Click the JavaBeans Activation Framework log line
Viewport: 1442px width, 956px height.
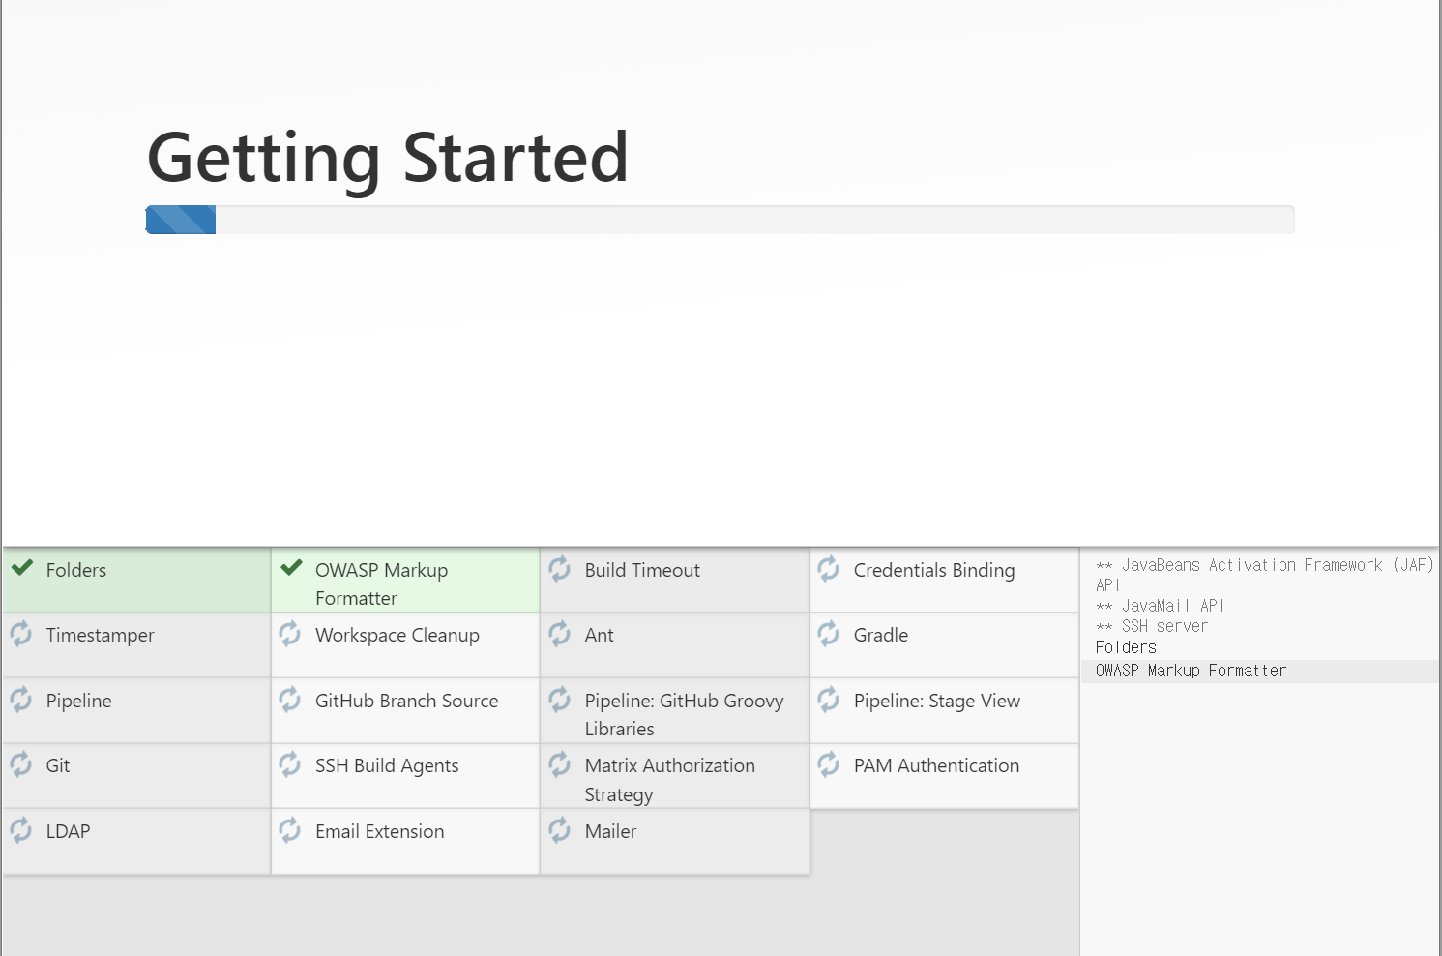pos(1264,575)
